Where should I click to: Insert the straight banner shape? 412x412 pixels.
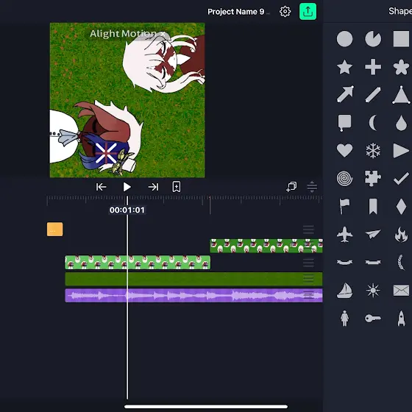coord(373,262)
